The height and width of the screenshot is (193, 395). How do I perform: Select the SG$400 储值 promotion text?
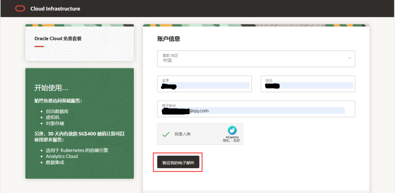pos(79,137)
